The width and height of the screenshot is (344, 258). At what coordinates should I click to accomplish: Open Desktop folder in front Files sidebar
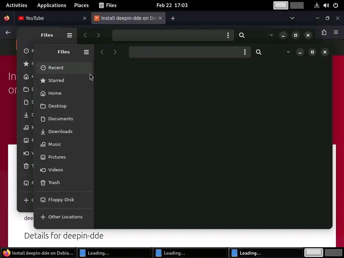tap(63, 106)
